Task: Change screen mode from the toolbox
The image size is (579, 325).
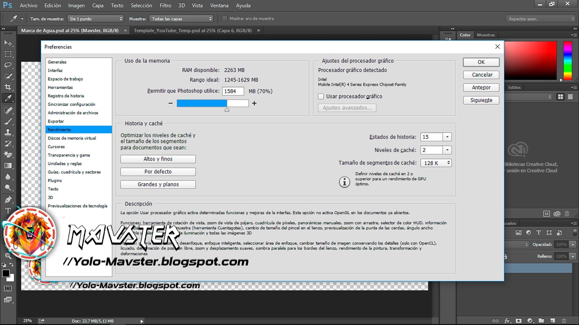Action: point(8,300)
